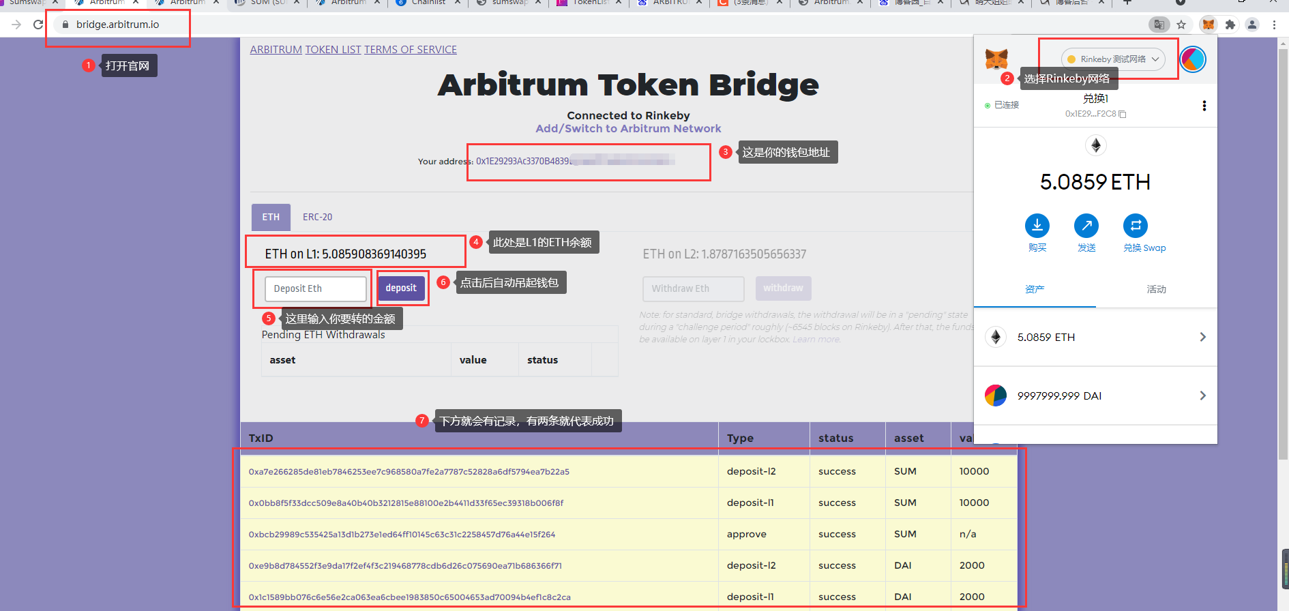1289x611 pixels.
Task: Switch to the TokenList browser tab
Action: 591,3
